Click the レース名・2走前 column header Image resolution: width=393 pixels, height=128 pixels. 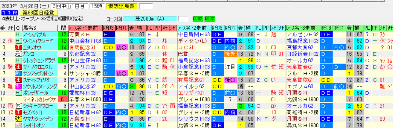click(x=194, y=28)
